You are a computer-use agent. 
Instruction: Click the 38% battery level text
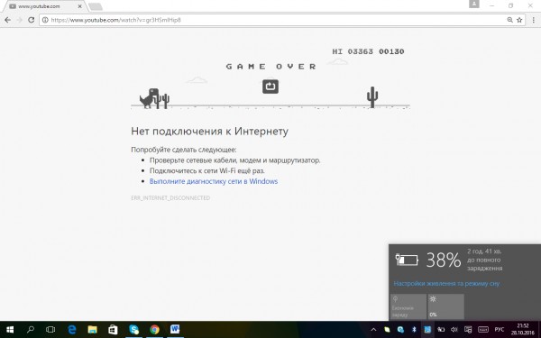coord(444,260)
